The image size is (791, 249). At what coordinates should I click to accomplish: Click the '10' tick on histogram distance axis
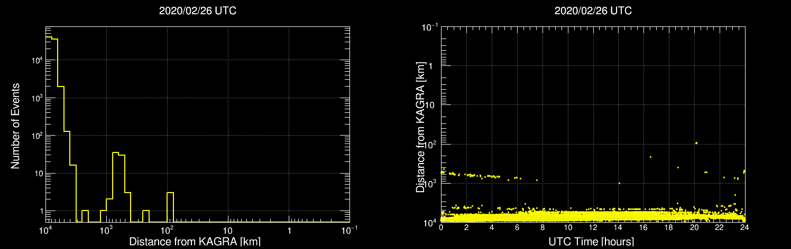(228, 231)
